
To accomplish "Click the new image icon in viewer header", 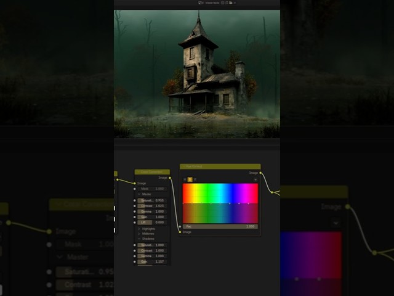I will (x=227, y=2).
